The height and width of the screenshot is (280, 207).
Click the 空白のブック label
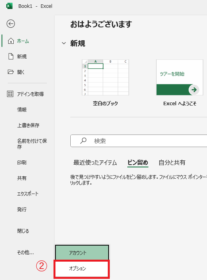click(105, 103)
